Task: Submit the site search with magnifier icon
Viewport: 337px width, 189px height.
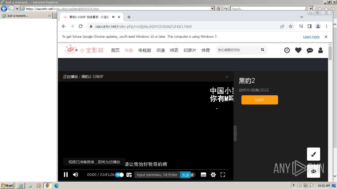Action: point(262,50)
